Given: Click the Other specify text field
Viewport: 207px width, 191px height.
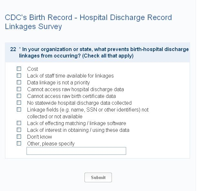Looking at the screenshot, I should (76, 151).
